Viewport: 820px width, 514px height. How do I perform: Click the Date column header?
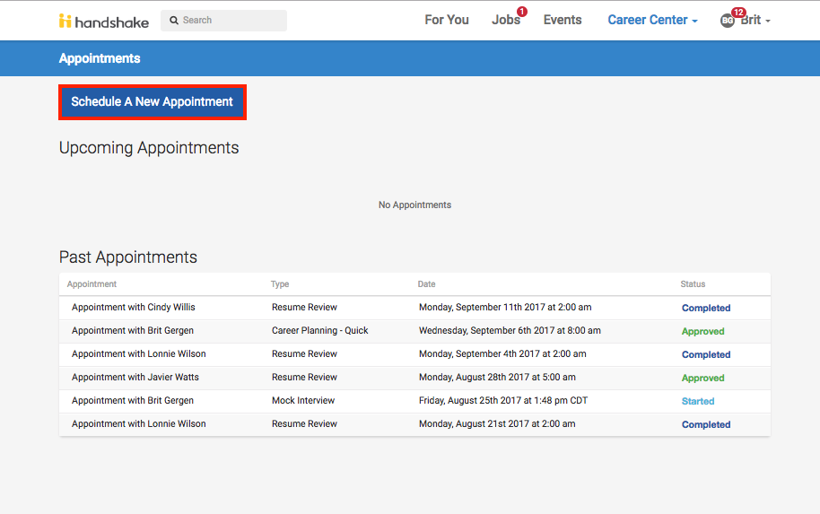pos(426,284)
